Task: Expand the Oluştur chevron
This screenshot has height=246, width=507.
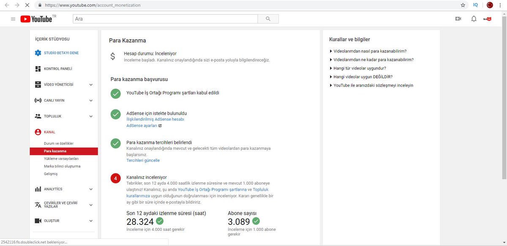Action: click(x=91, y=221)
